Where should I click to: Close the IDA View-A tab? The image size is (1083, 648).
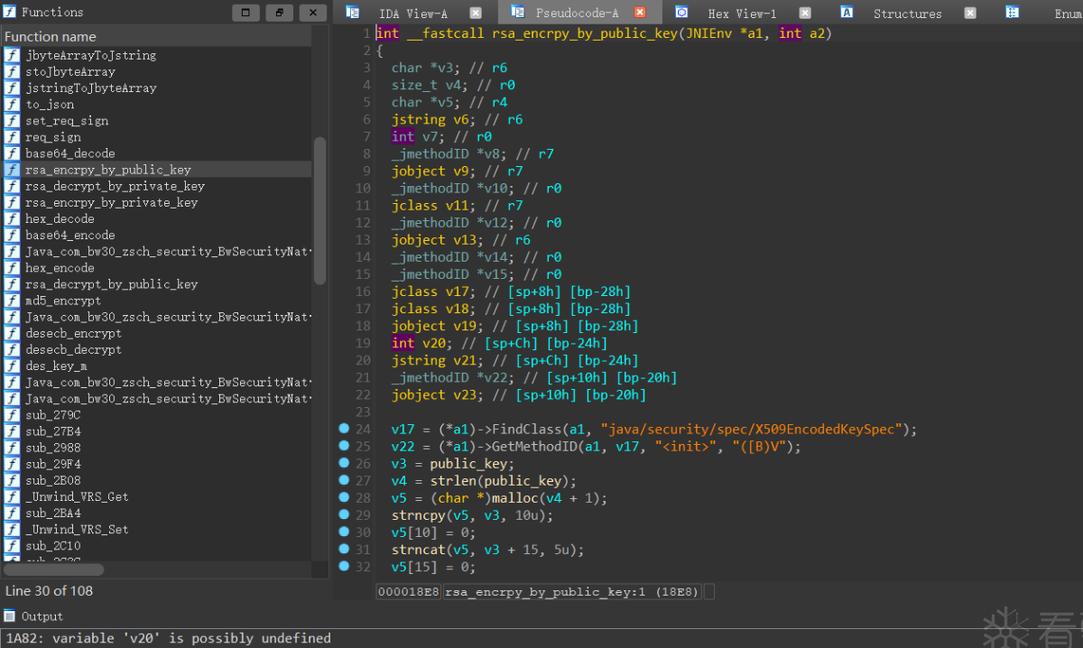pyautogui.click(x=476, y=13)
